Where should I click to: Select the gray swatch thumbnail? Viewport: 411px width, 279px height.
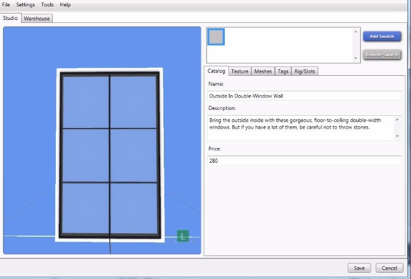[x=216, y=37]
